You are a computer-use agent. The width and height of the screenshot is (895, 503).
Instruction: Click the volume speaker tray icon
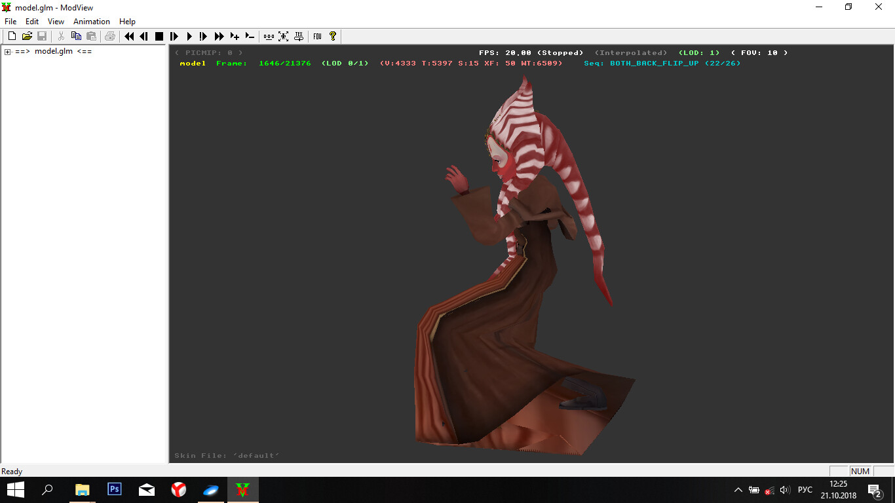(785, 490)
